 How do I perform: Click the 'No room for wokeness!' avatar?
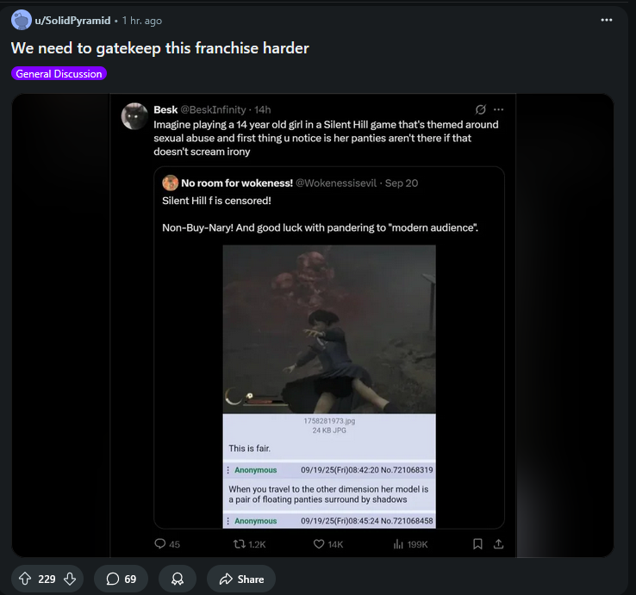coord(171,183)
